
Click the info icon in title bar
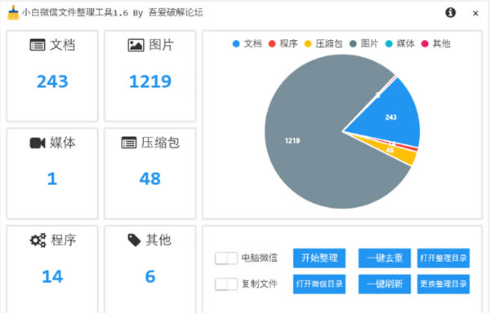[x=450, y=12]
